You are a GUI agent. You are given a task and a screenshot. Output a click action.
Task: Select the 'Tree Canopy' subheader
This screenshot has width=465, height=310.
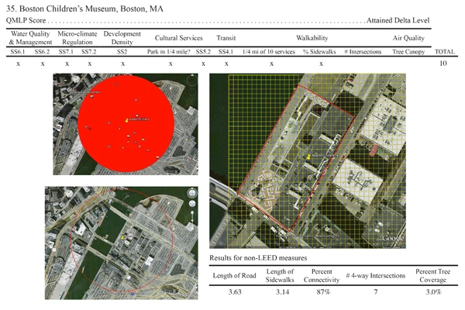coord(408,52)
